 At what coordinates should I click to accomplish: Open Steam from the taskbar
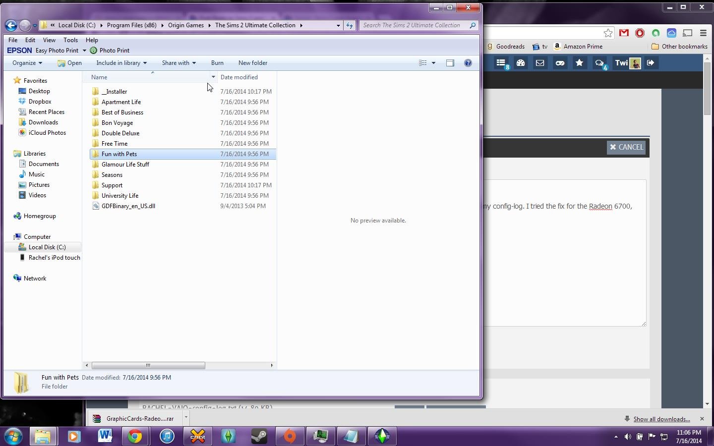tap(259, 436)
